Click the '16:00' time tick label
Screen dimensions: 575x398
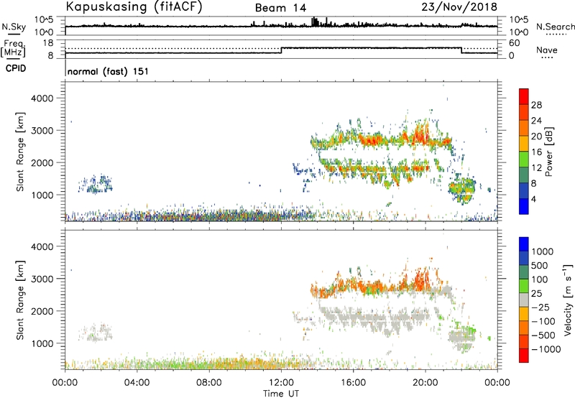[353, 383]
